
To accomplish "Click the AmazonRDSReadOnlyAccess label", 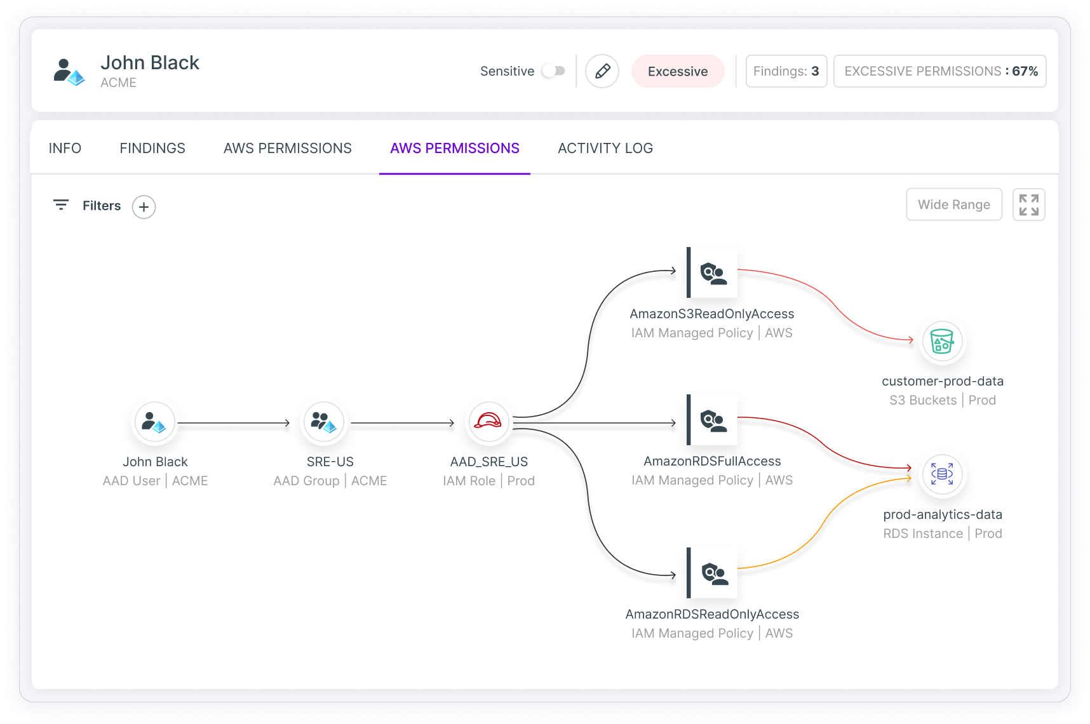I will pyautogui.click(x=712, y=614).
